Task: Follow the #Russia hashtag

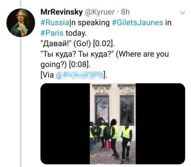Action: (x=55, y=22)
